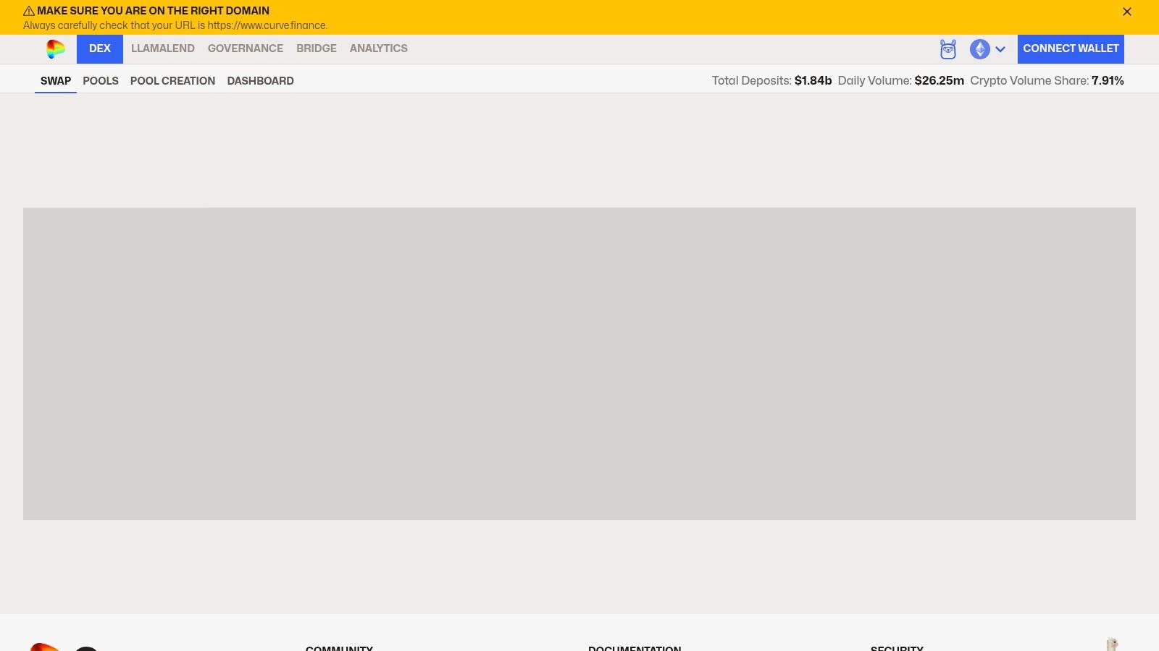
Task: Go to LLAMALEND
Action: (163, 48)
